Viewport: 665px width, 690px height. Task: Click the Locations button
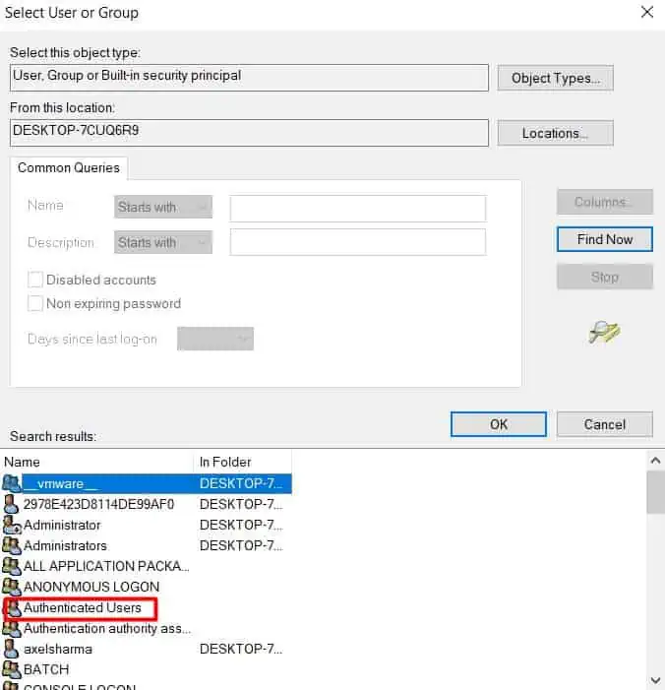pos(555,133)
